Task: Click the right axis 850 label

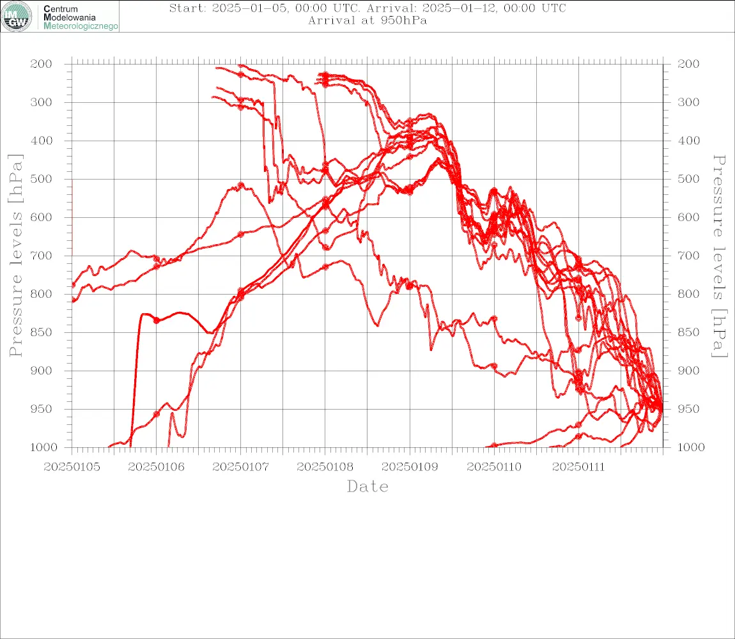Action: [688, 332]
